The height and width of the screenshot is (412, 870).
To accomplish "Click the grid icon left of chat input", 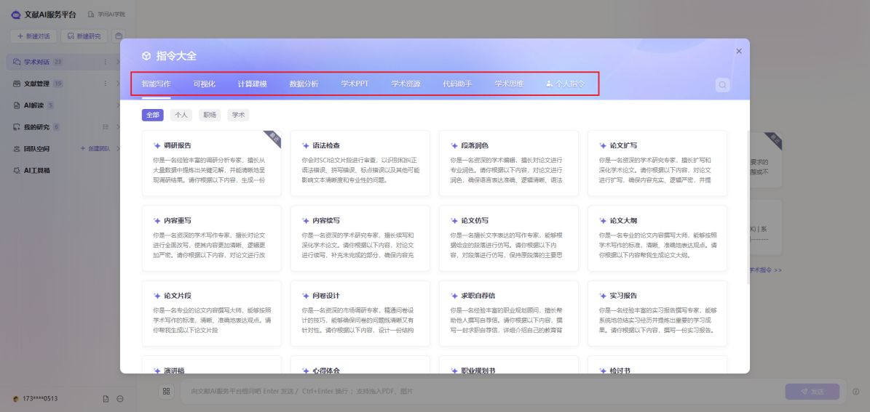I will (167, 392).
